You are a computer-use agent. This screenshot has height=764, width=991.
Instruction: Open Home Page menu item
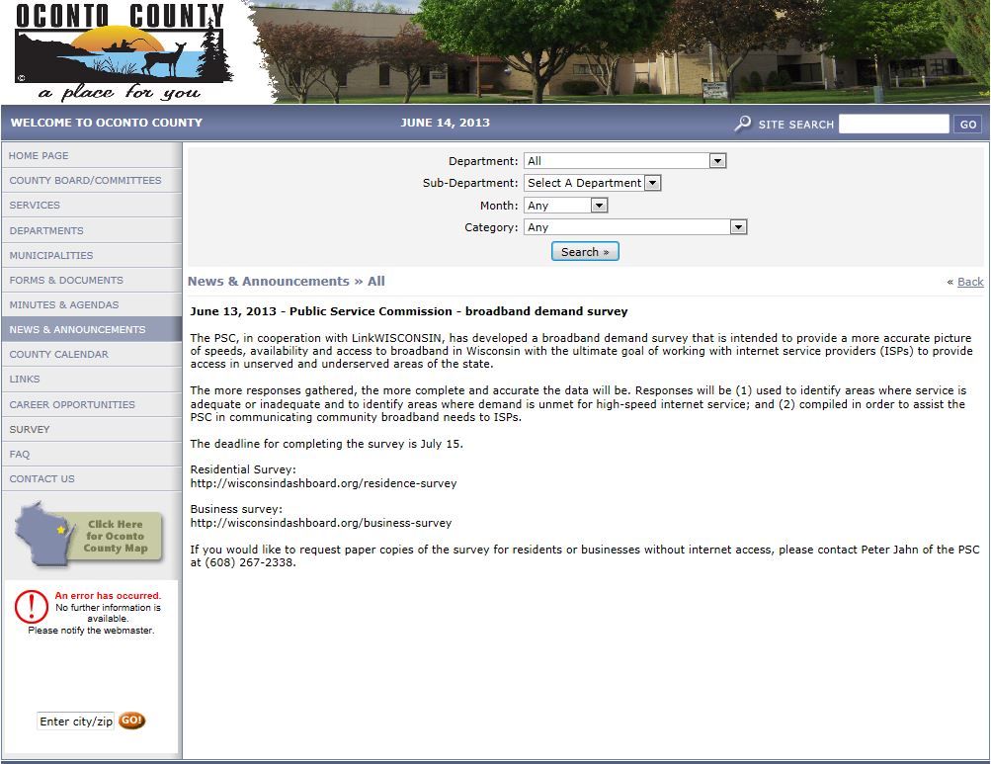[x=92, y=155]
